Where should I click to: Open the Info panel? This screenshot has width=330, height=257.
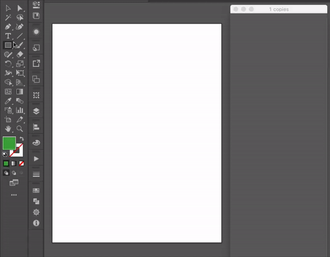click(36, 223)
